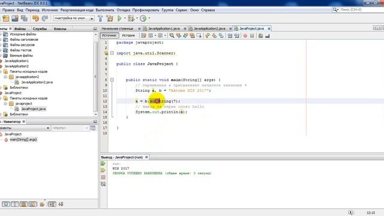Click the editor's Last Edit icon
The width and height of the screenshot is (384, 216).
[143, 36]
